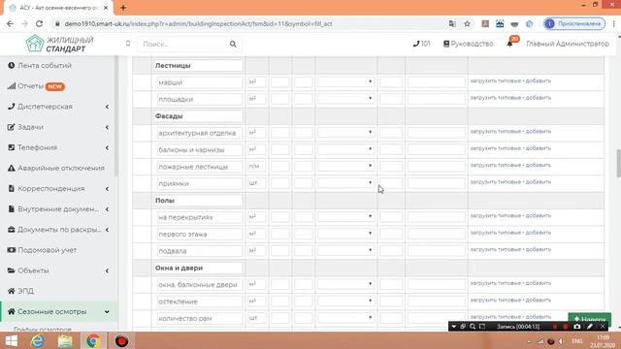Open Internet Explorer from taskbar
The image size is (621, 349).
click(38, 340)
